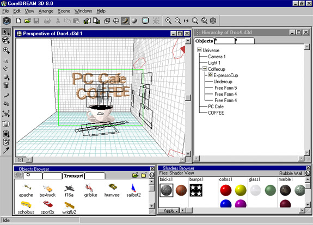313x225 pixels.
Task: Open the Scene menu
Action: 64,11
